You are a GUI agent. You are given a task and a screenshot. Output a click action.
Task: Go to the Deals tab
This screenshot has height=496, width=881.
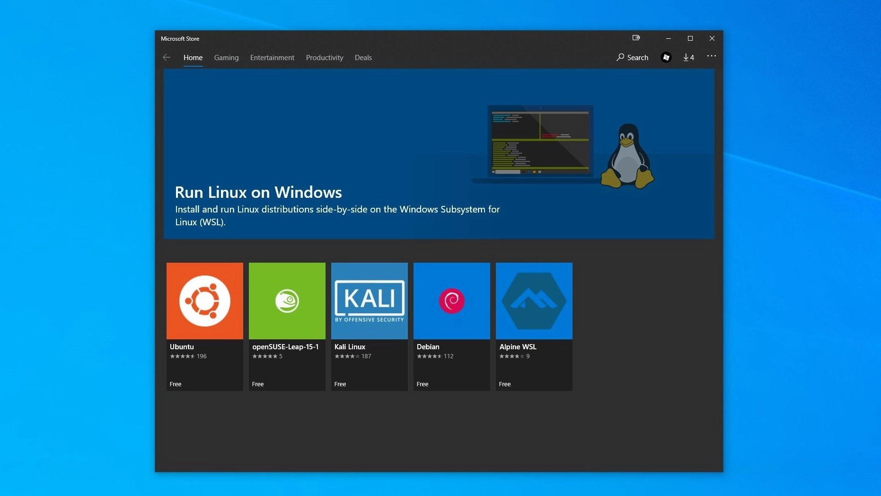click(x=363, y=57)
